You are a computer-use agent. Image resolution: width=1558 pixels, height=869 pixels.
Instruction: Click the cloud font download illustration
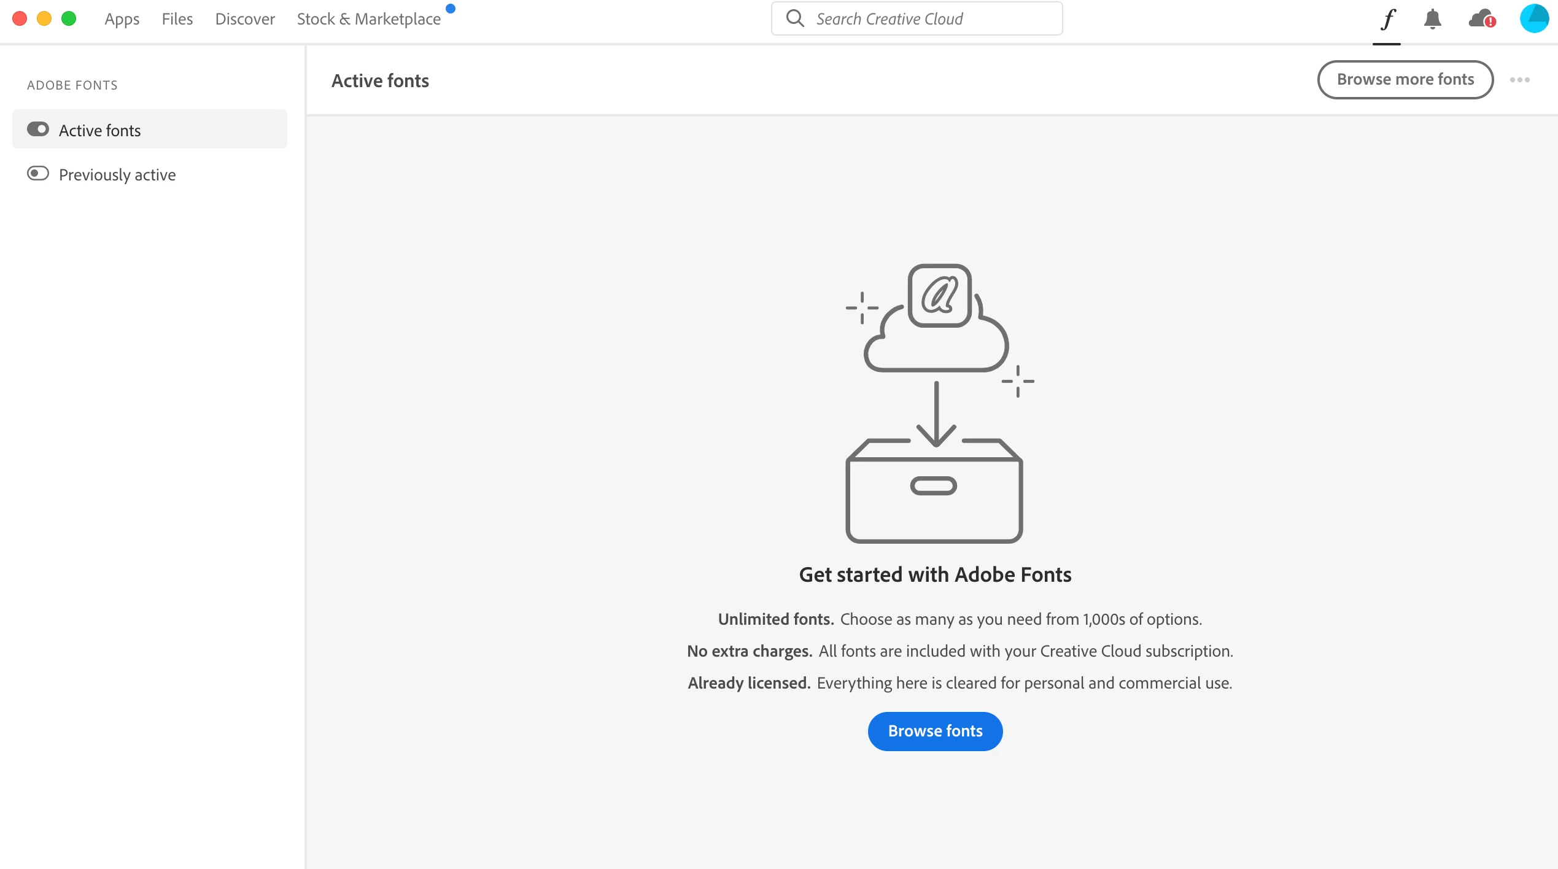click(935, 403)
